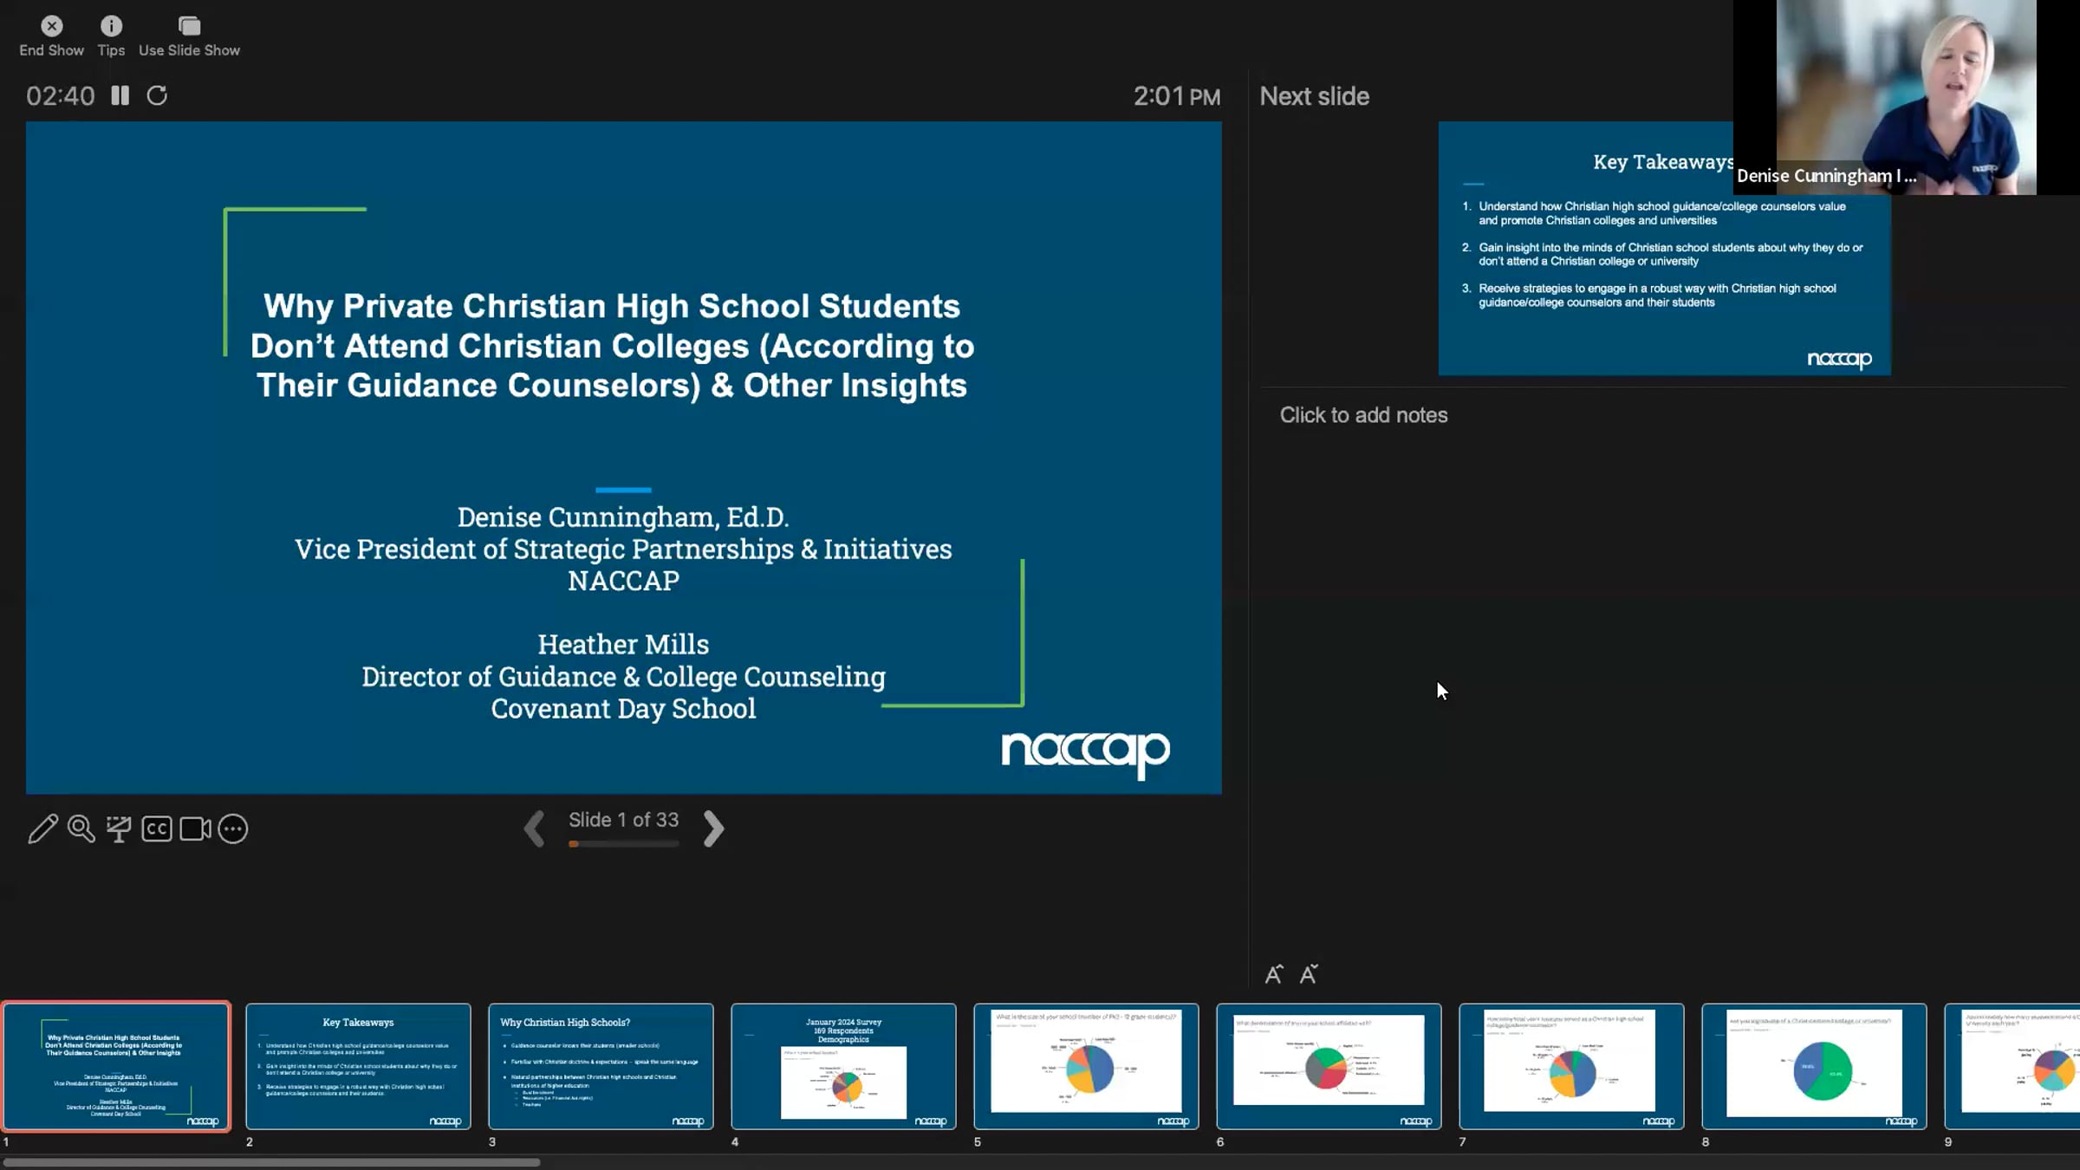
Task: Click the Next slide heading label
Action: point(1315,96)
